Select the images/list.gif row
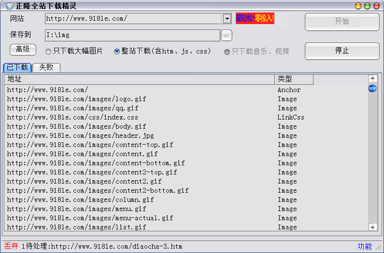Viewport: 384px width, 253px height. [x=186, y=227]
